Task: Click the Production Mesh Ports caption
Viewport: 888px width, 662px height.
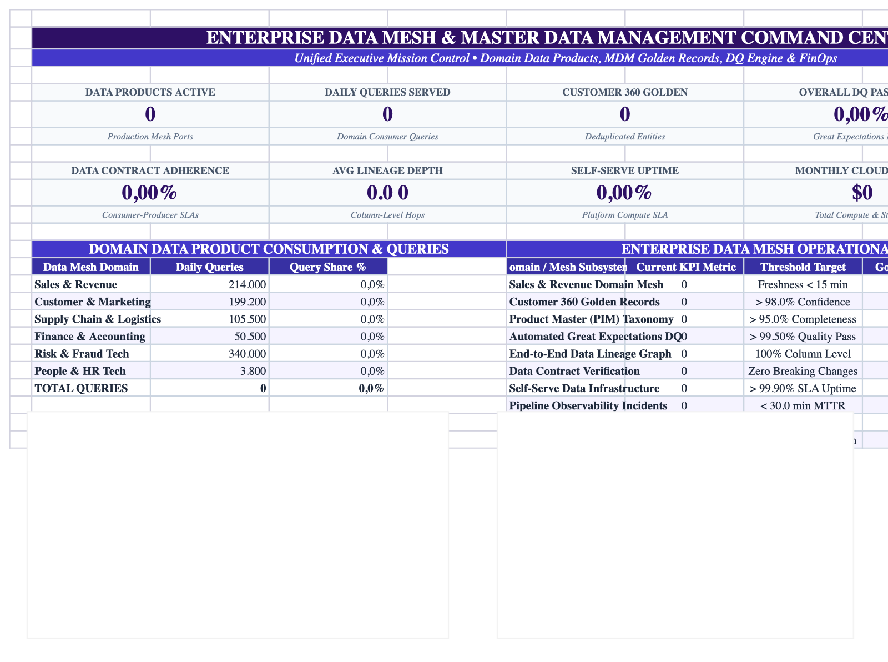Action: point(150,137)
